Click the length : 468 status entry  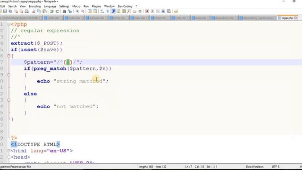click(146, 167)
